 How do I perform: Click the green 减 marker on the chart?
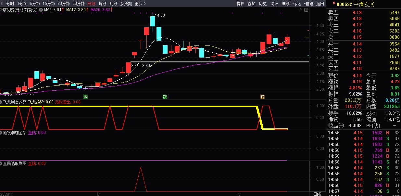[x=85, y=97]
